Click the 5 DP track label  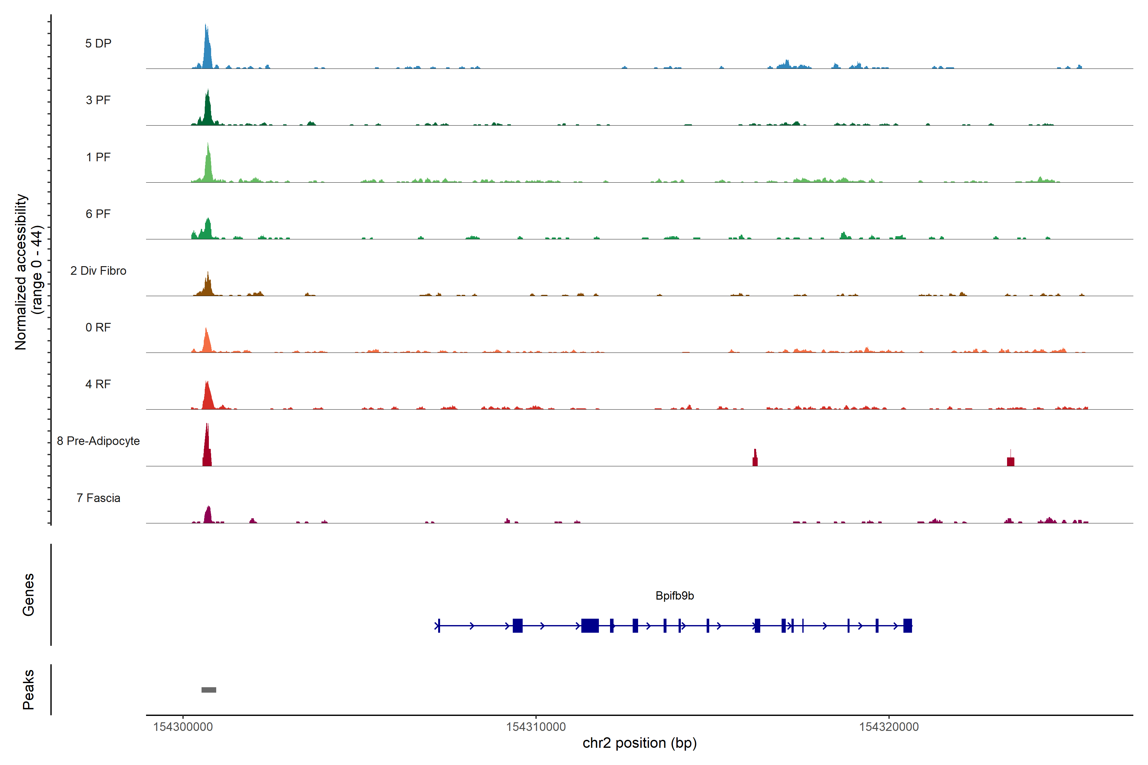pos(98,43)
